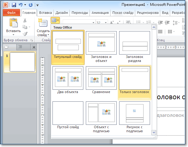Close the slides pane with the X
This screenshot has width=188, height=147.
(34, 47)
